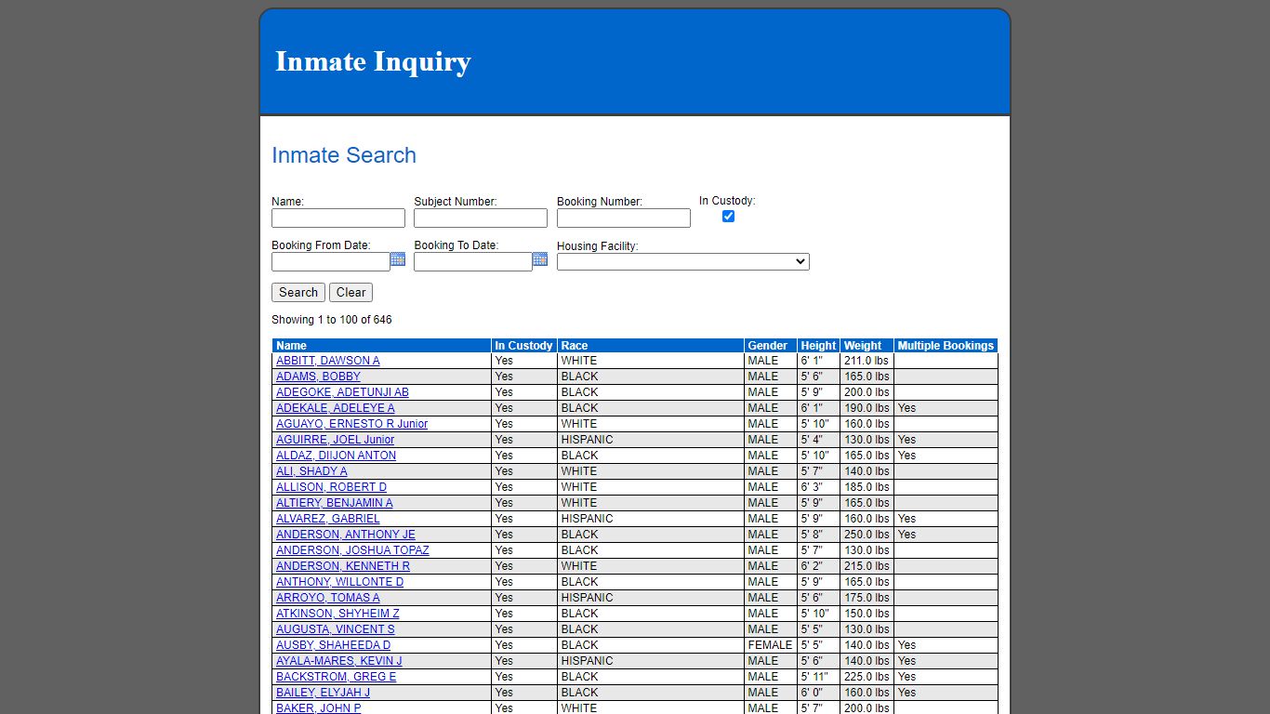Click the Clear button
The image size is (1270, 714).
point(351,292)
